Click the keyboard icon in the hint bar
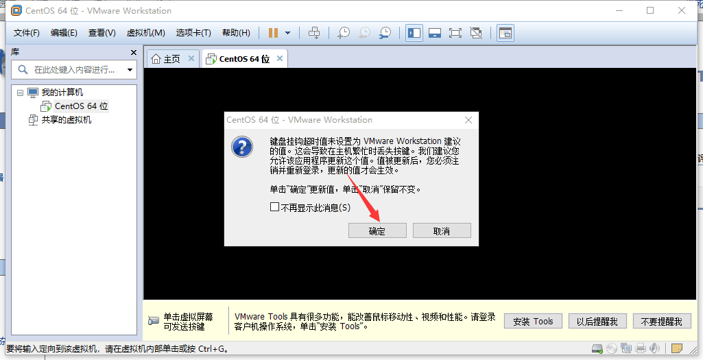 coord(154,321)
